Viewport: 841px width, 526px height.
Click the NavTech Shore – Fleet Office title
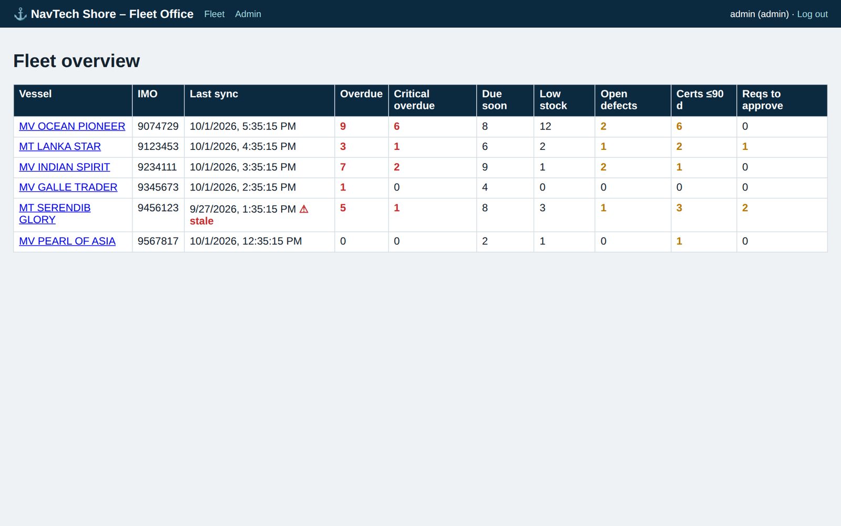112,14
